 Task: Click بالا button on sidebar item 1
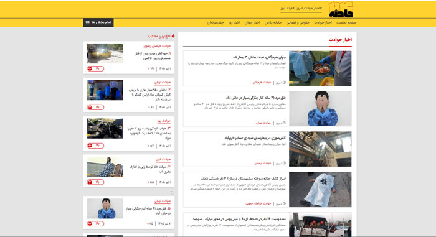coord(95,68)
